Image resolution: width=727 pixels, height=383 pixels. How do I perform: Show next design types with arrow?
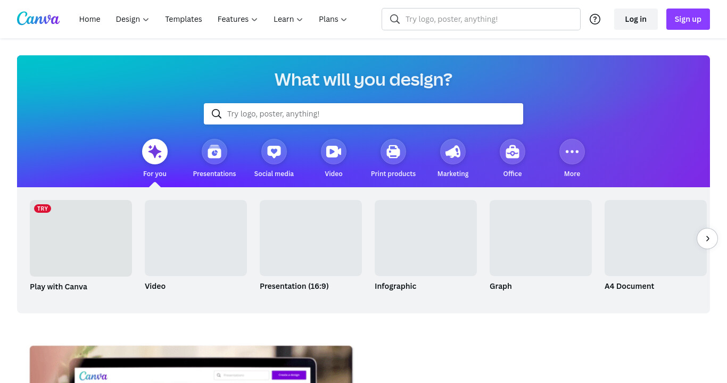click(707, 238)
